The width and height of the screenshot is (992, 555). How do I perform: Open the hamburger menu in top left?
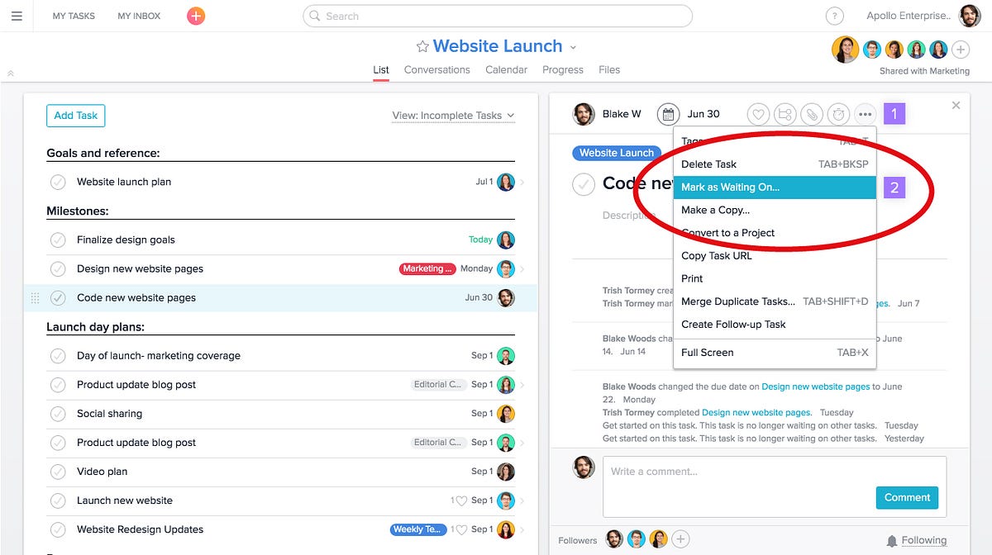(17, 16)
